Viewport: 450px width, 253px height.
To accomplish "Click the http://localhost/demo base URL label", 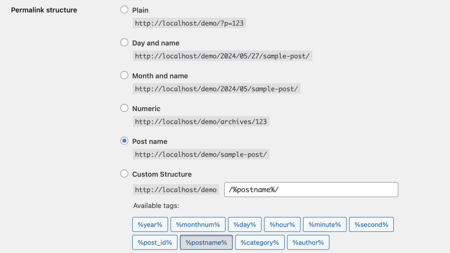I will pyautogui.click(x=176, y=189).
